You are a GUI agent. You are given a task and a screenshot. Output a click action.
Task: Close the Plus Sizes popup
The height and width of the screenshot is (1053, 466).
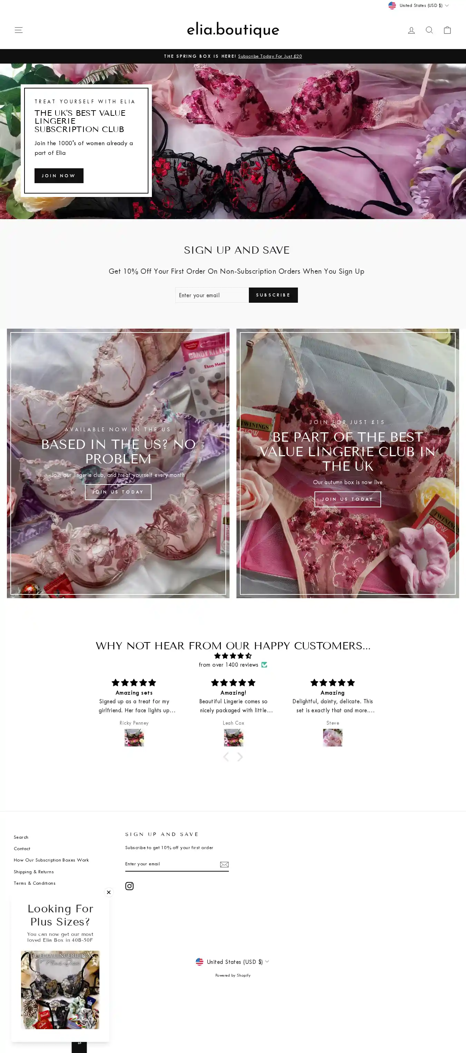pyautogui.click(x=109, y=892)
